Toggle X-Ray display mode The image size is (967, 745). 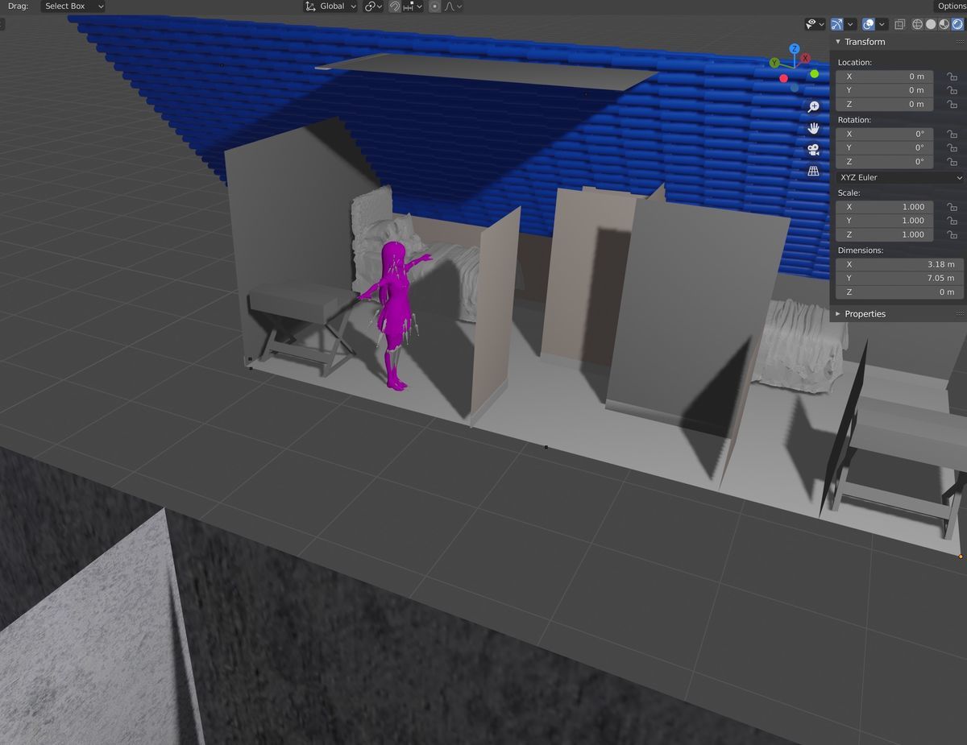(899, 24)
